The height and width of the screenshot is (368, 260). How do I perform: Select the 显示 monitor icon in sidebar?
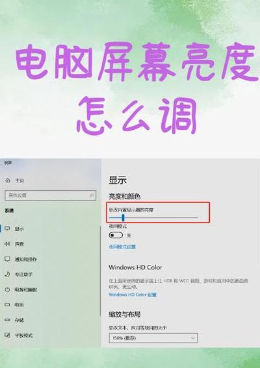[8, 229]
